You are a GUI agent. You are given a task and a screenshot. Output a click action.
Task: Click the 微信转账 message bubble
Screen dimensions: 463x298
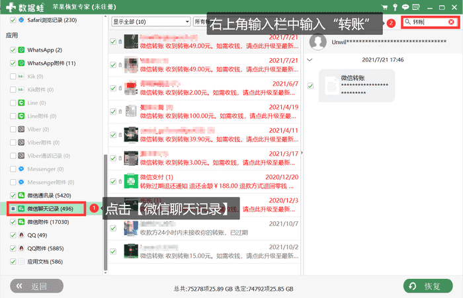tap(357, 85)
